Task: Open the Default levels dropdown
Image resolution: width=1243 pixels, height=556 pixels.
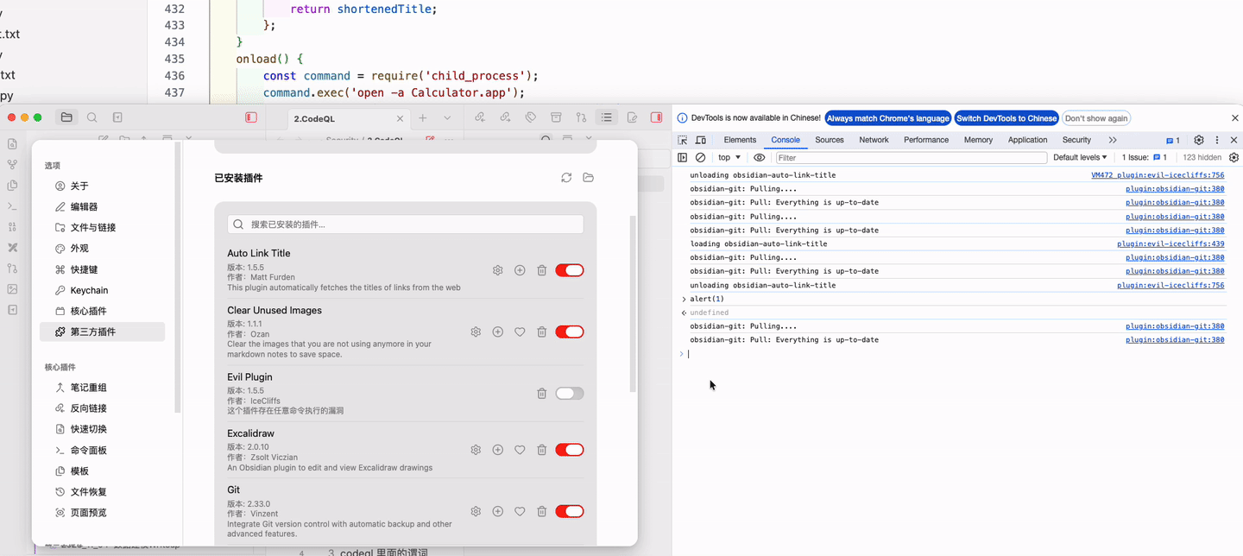Action: [1080, 158]
